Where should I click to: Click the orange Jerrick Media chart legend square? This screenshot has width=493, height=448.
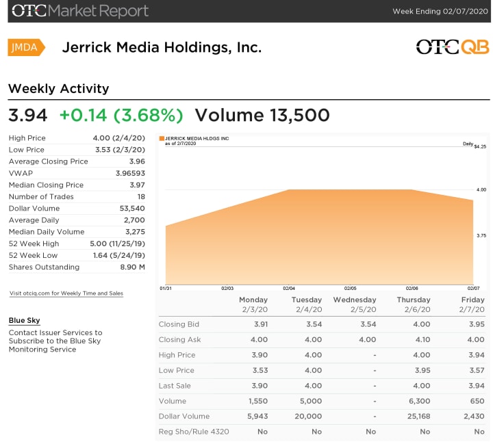tap(162, 139)
